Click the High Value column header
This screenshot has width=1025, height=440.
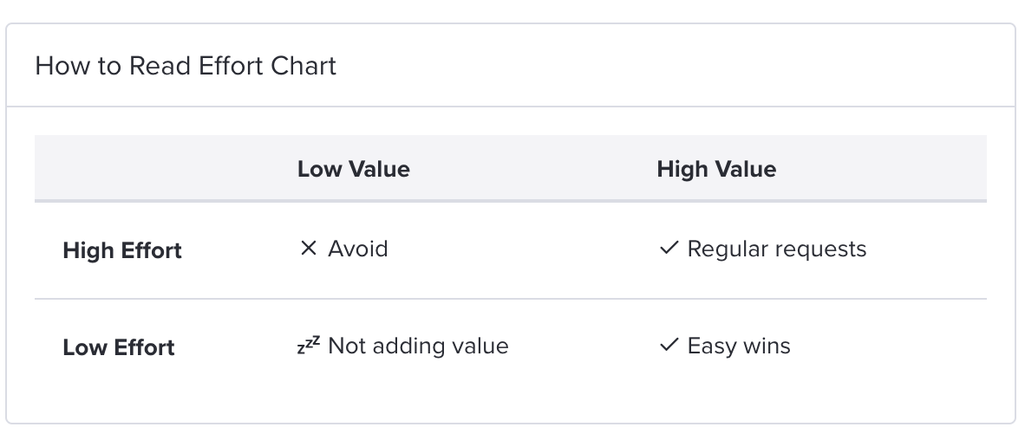click(716, 169)
